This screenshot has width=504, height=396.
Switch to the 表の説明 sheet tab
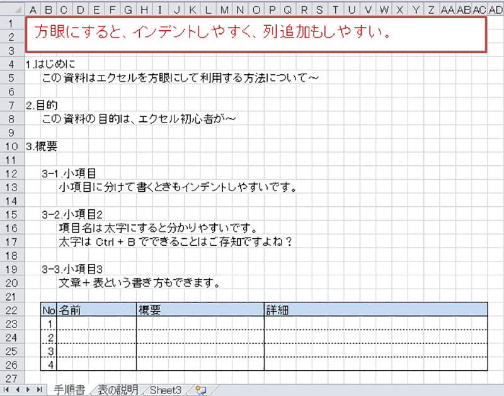click(118, 390)
